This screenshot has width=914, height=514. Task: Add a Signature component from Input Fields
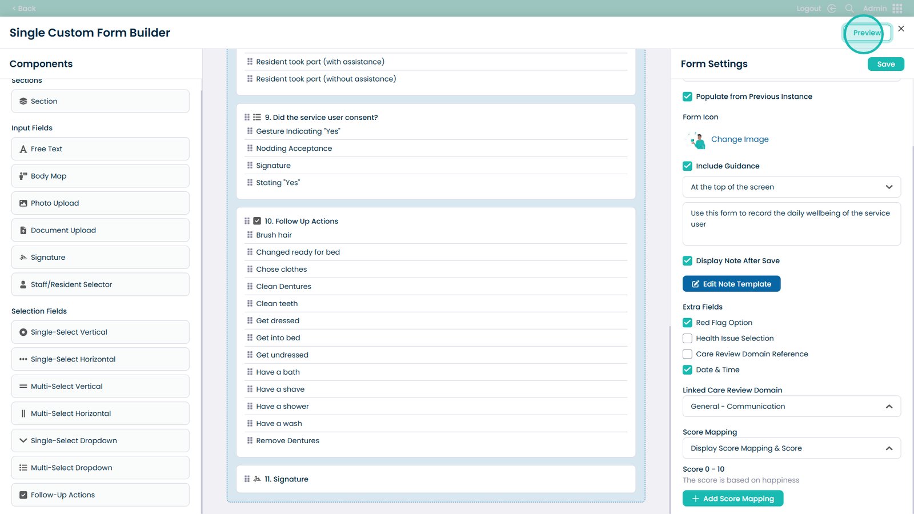[101, 258]
